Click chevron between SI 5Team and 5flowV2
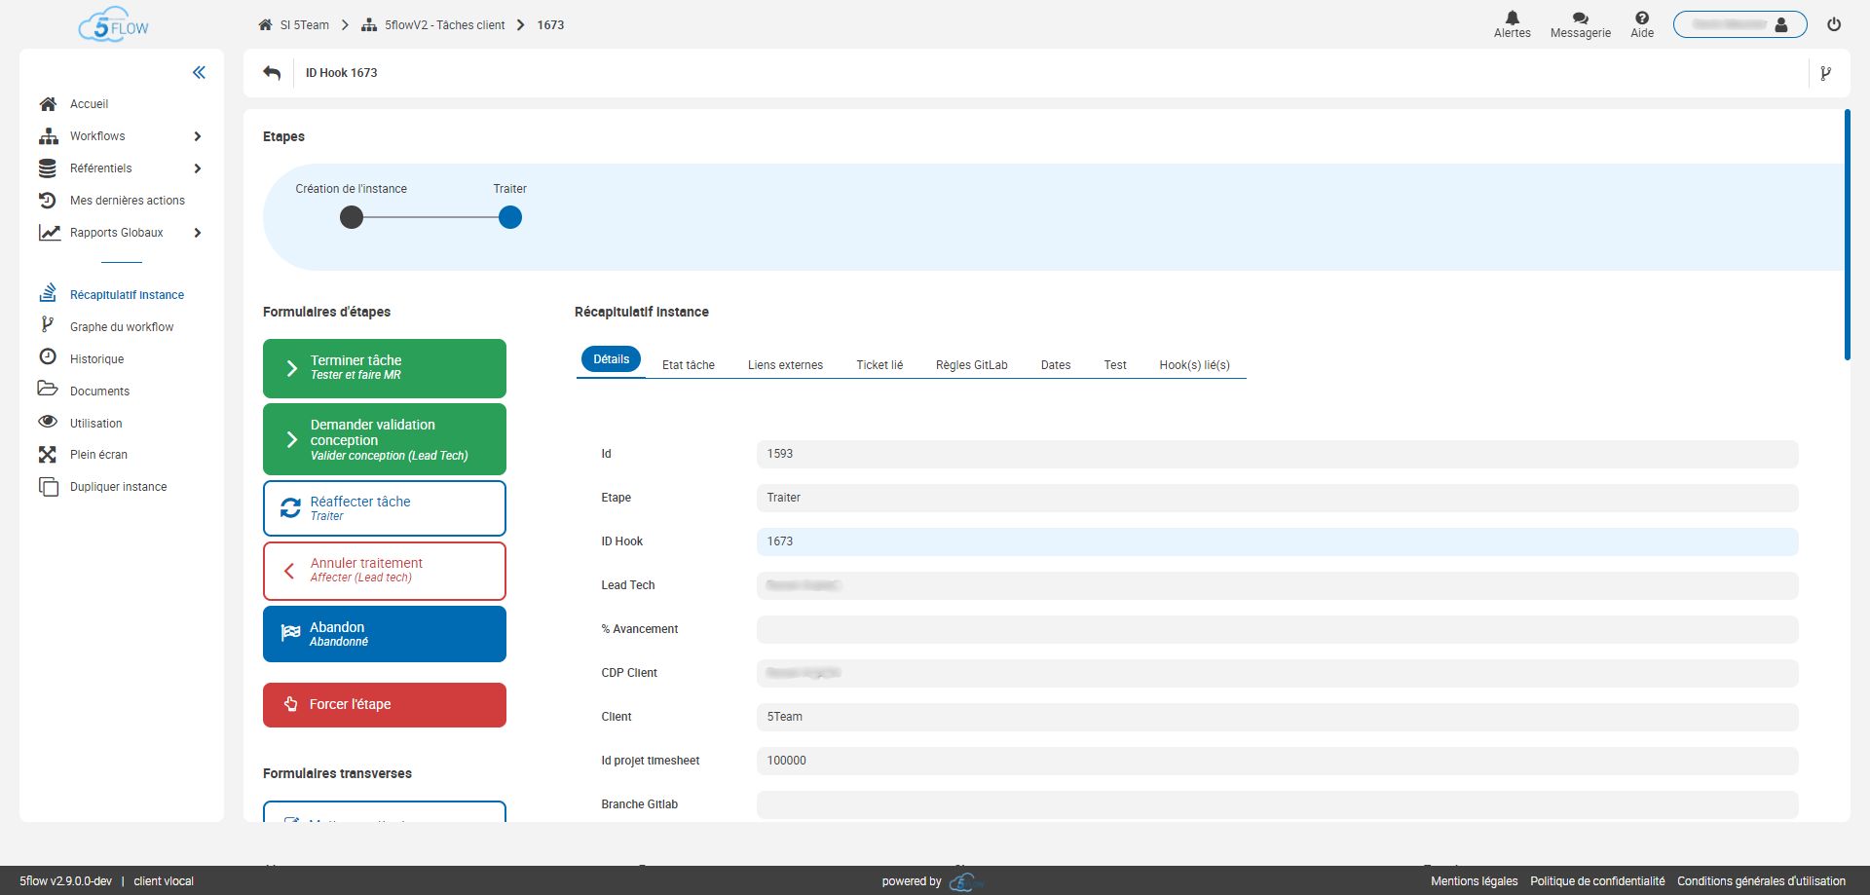 click(x=345, y=25)
